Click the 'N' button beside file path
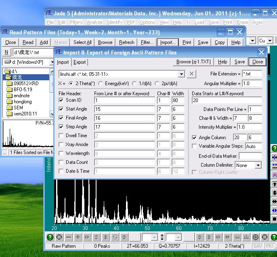 pos(6,52)
